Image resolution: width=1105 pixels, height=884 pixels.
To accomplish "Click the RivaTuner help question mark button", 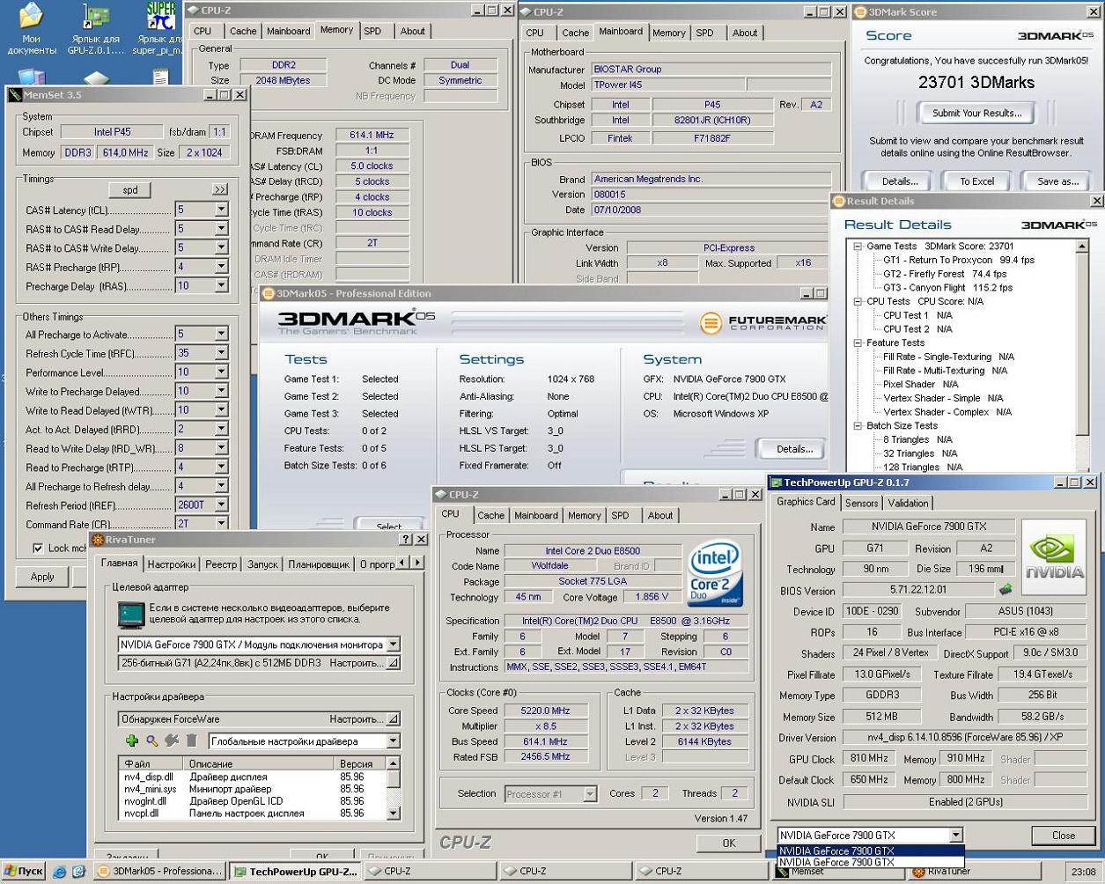I will (x=406, y=539).
